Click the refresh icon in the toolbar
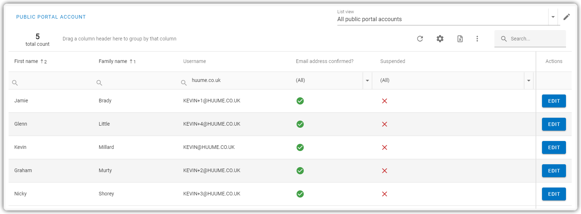Viewport: 581px width, 214px height. coord(420,39)
